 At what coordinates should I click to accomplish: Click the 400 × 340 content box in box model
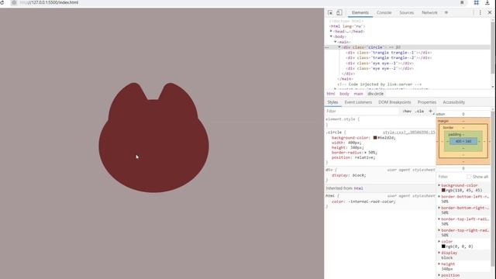[x=463, y=141]
